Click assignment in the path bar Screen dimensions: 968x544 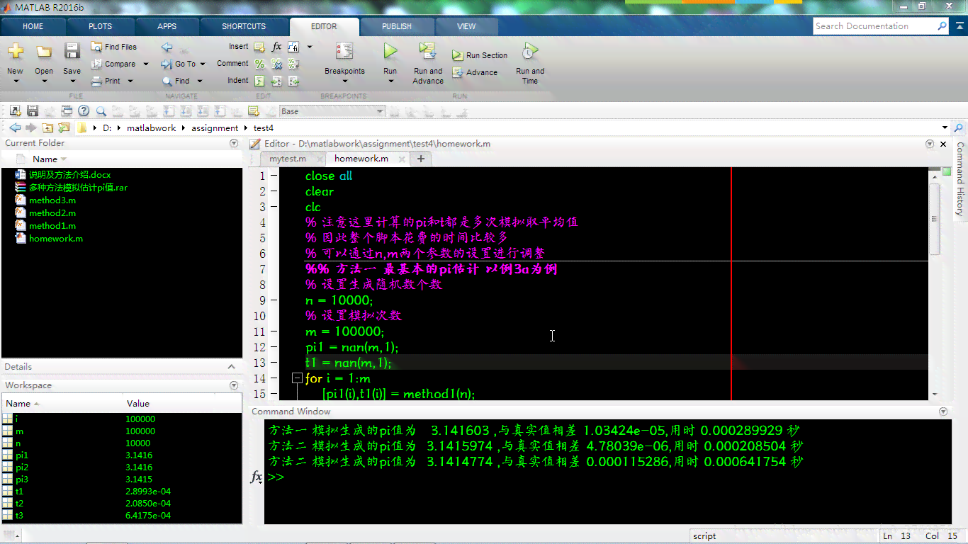[215, 128]
